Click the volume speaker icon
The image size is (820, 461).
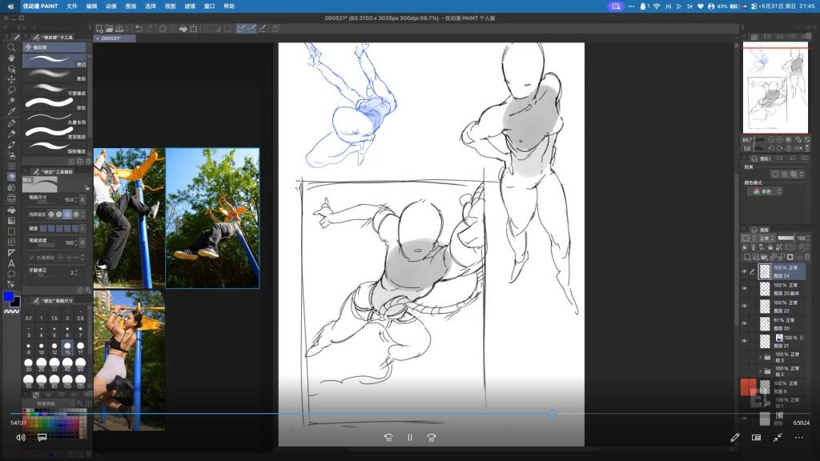coord(20,438)
